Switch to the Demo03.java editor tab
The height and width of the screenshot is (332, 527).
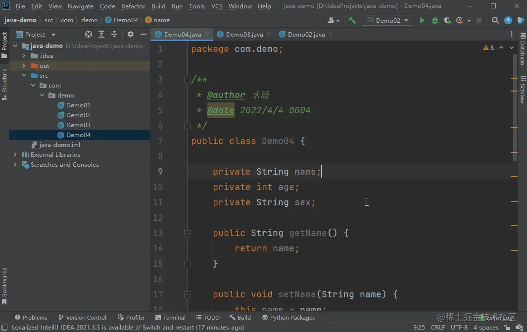click(244, 34)
